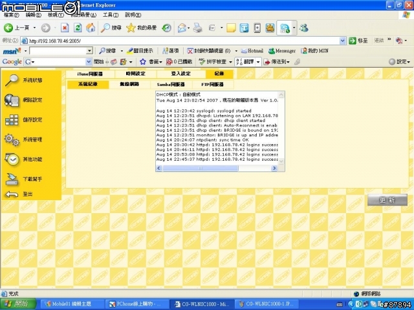Click the 更新 update button
Viewport: 414px width, 310px height.
pos(387,200)
